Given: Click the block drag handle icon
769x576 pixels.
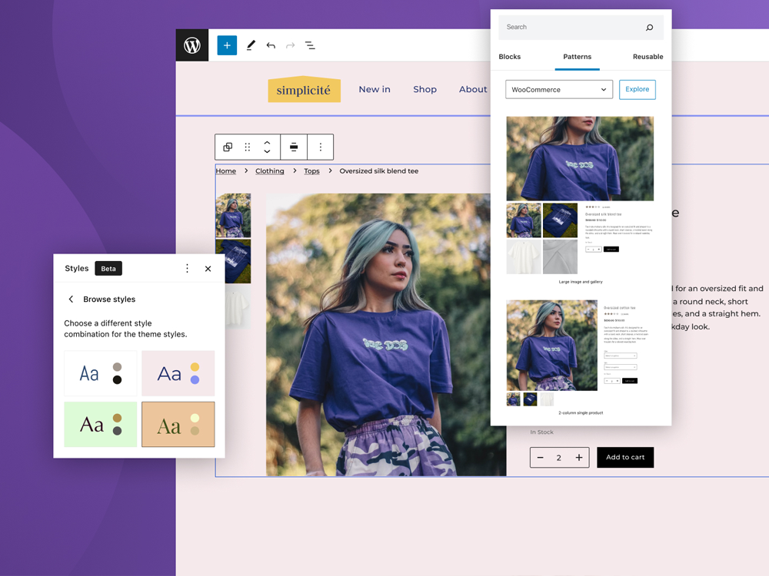Looking at the screenshot, I should [x=248, y=147].
